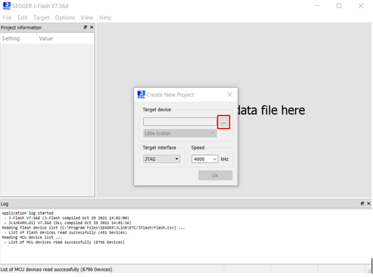Open the target device browse button
The width and height of the screenshot is (373, 277).
(x=224, y=122)
